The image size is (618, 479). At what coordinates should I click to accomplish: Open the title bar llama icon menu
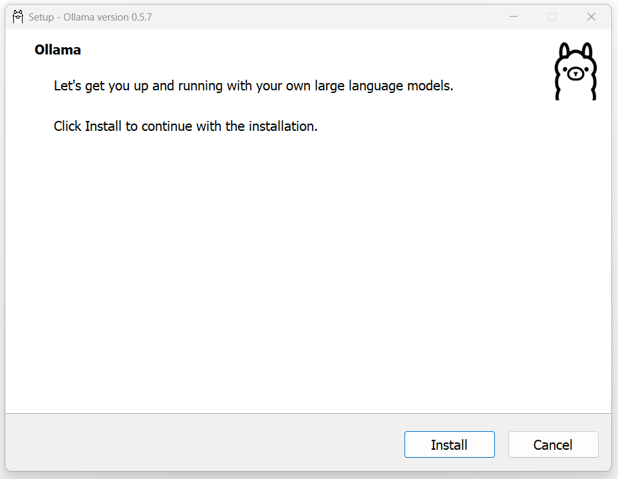point(18,17)
